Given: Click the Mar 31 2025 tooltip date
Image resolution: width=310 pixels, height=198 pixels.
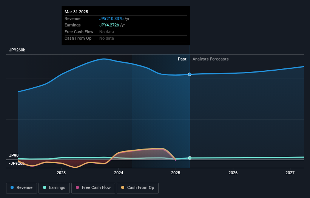Looking at the screenshot, I should point(76,12).
